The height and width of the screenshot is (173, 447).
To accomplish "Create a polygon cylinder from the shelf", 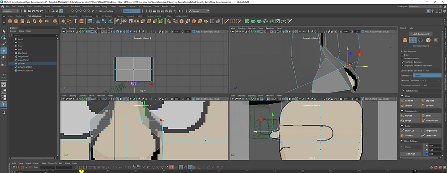I will pos(22,21).
